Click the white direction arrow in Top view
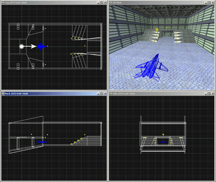This screenshot has width=216, height=182. pos(33,47)
